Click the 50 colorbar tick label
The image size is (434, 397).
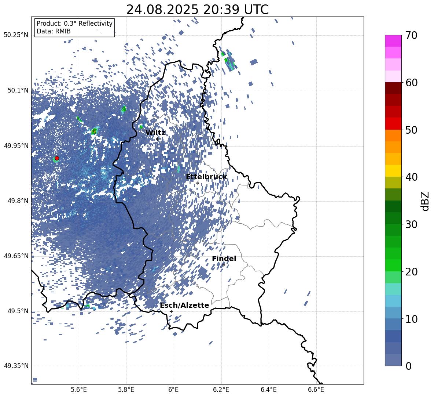click(x=412, y=130)
